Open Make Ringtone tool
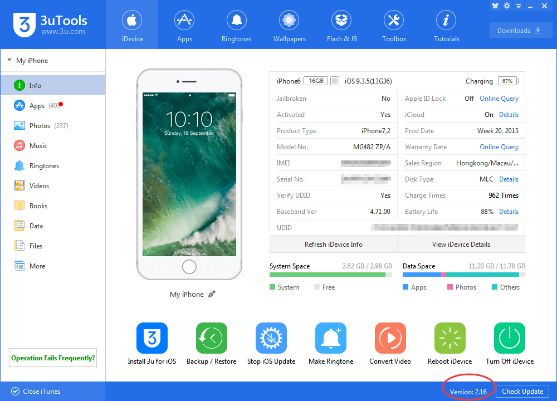The width and height of the screenshot is (557, 401). [x=330, y=338]
